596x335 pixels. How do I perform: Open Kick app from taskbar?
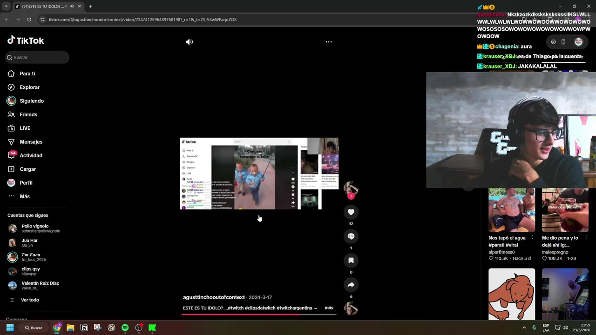coord(152,328)
